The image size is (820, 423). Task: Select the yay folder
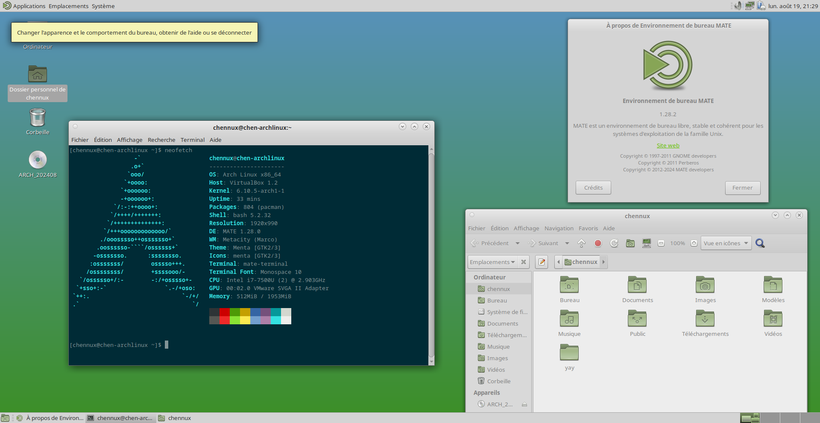(x=569, y=352)
